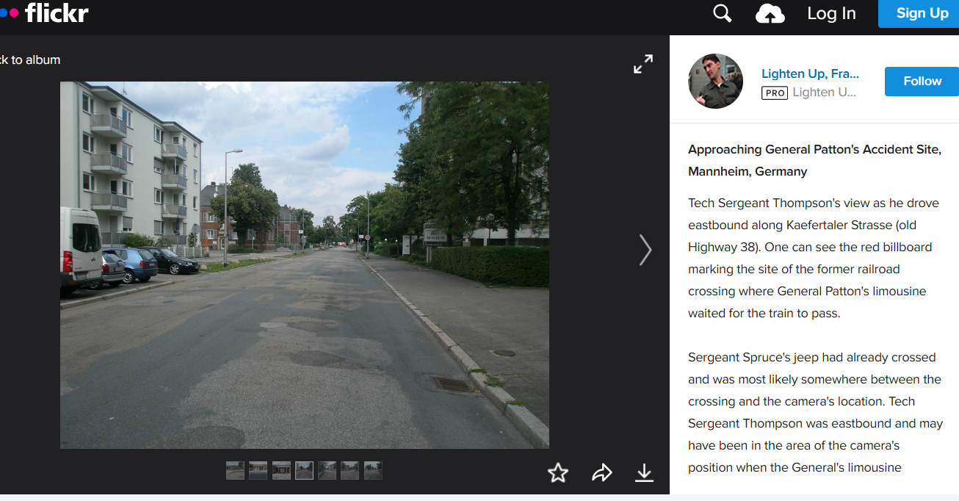Fave the photo with star icon

coord(558,472)
